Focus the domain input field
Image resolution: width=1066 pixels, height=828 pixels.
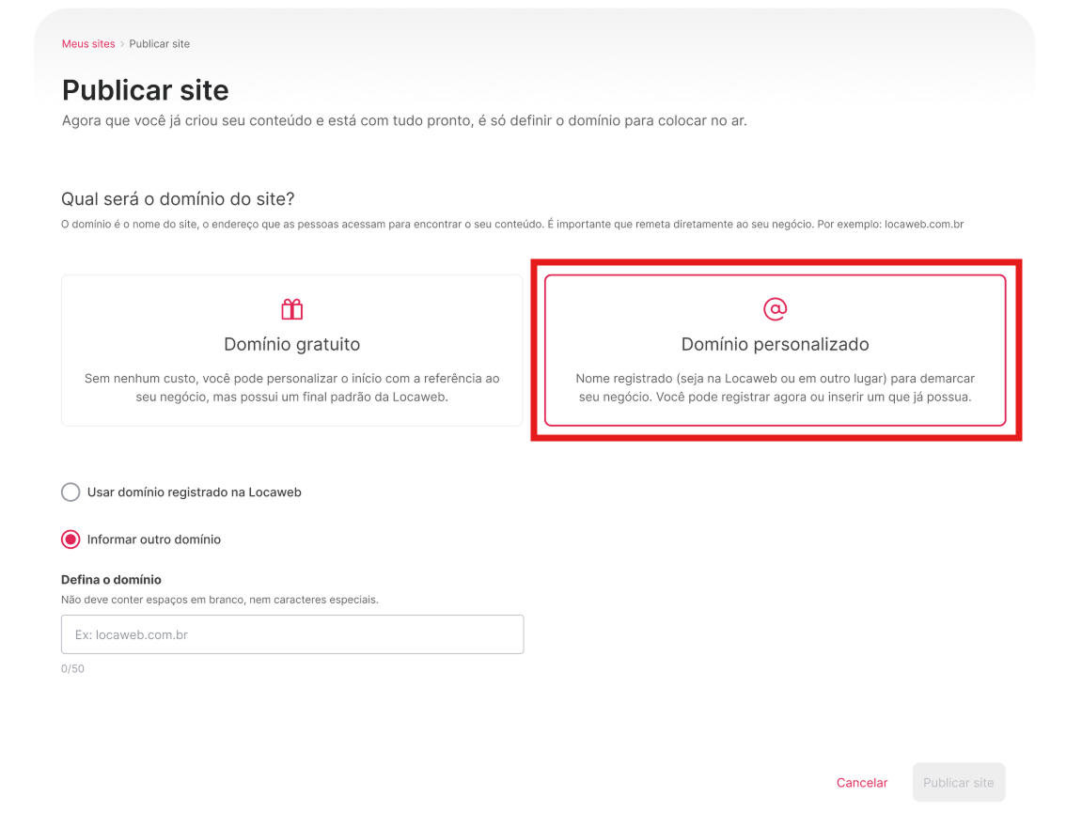[x=291, y=634]
